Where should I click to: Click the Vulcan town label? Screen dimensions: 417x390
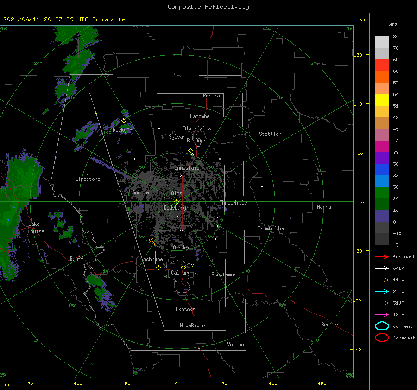[235, 345]
